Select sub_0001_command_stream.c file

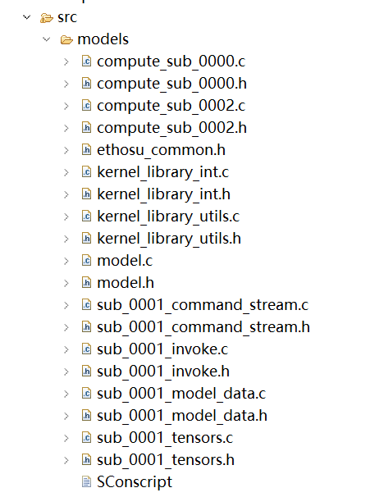(x=203, y=305)
